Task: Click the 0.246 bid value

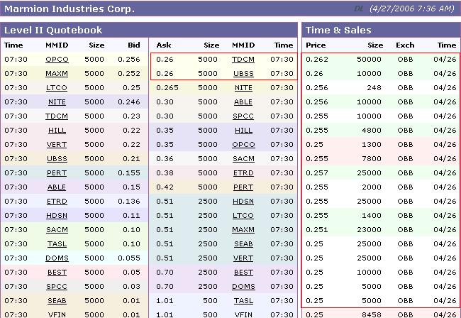Action: point(129,102)
